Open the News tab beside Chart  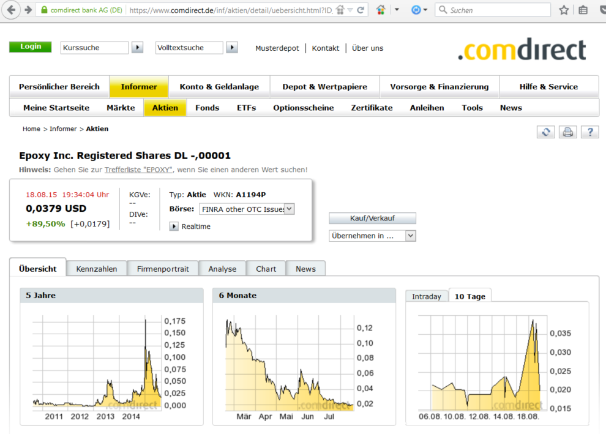[305, 269]
